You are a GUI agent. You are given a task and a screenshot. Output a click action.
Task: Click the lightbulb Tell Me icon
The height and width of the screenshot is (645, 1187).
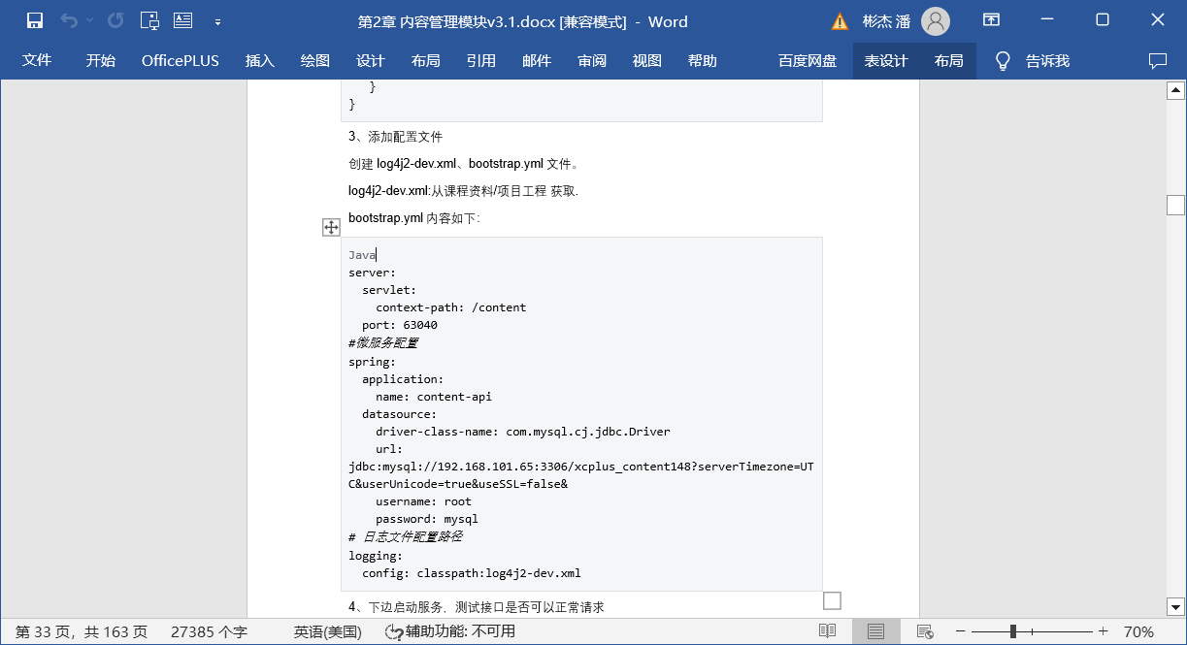coord(1004,60)
